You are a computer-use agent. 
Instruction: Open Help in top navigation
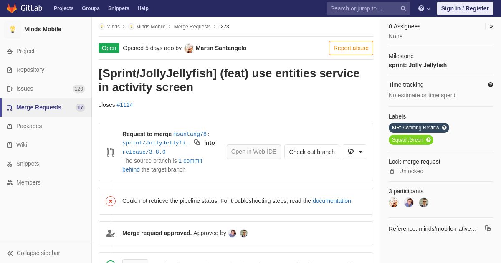click(143, 8)
